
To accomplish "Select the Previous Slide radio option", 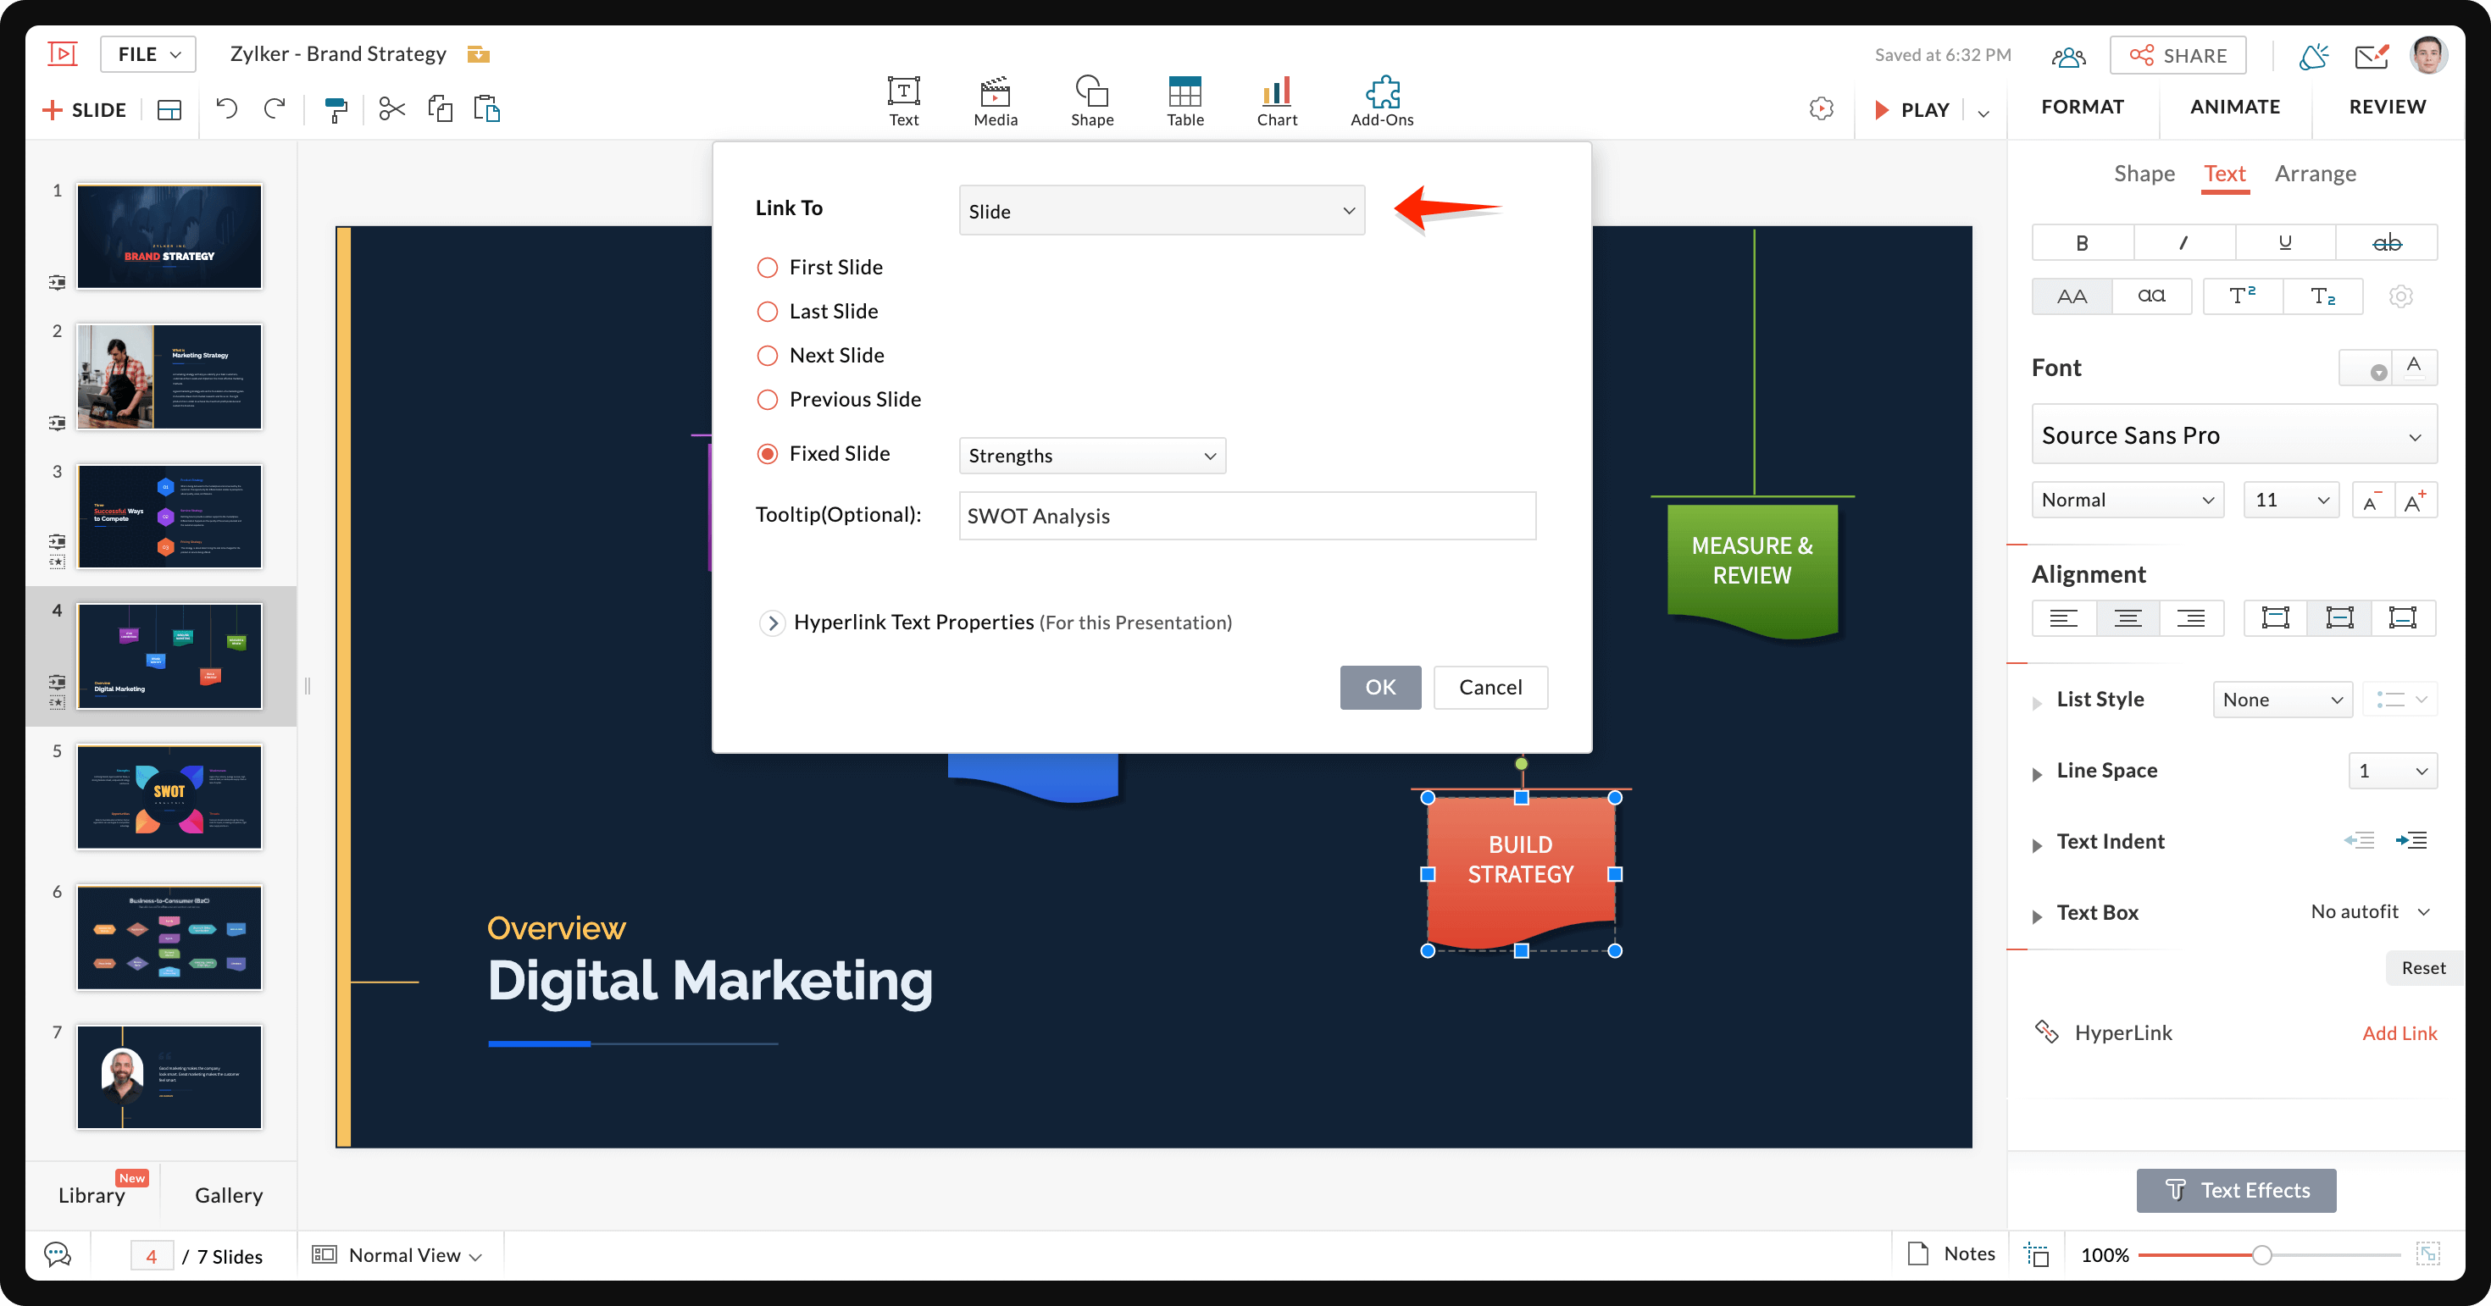I will pos(768,399).
